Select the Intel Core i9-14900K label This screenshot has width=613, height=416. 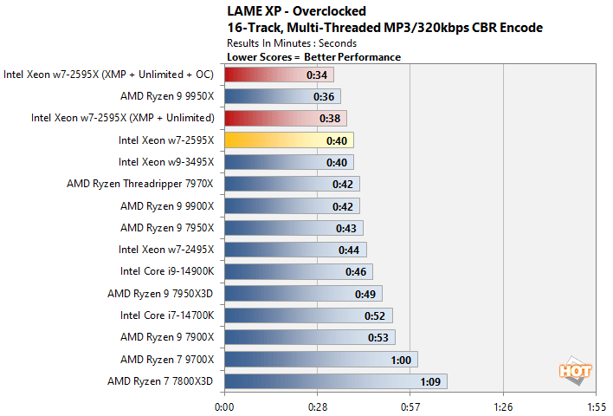pos(167,271)
